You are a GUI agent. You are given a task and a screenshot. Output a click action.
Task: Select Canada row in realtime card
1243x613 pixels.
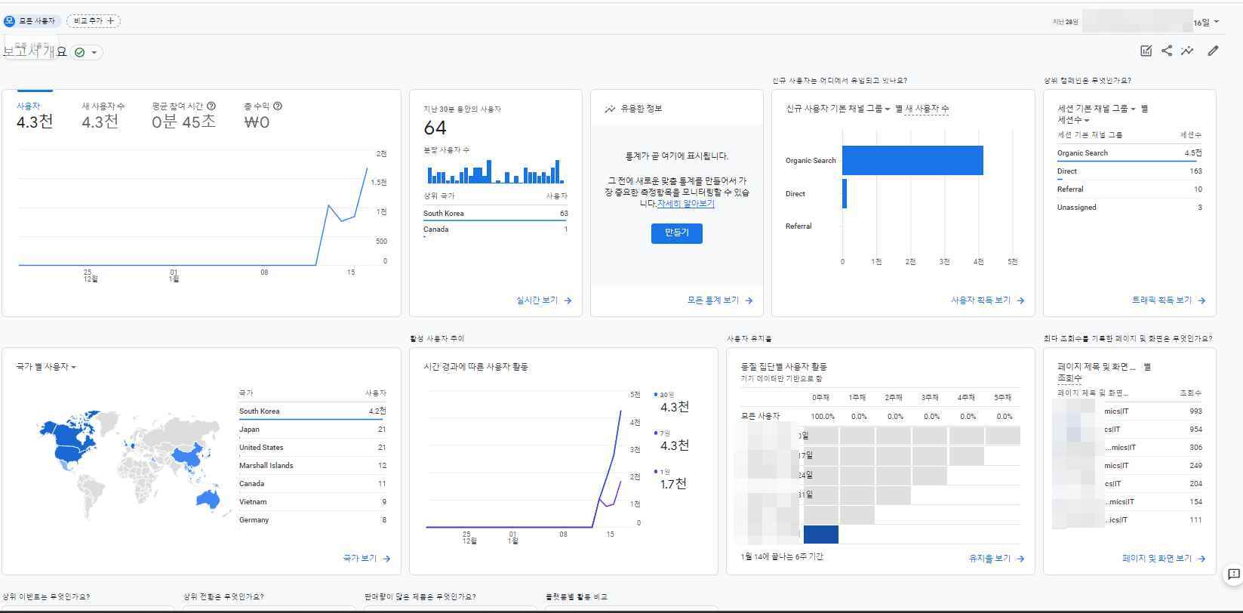point(495,229)
